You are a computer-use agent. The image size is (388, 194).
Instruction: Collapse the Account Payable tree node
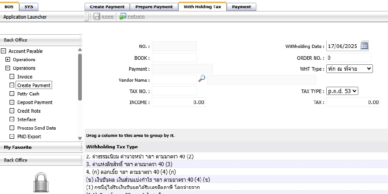pos(4,51)
